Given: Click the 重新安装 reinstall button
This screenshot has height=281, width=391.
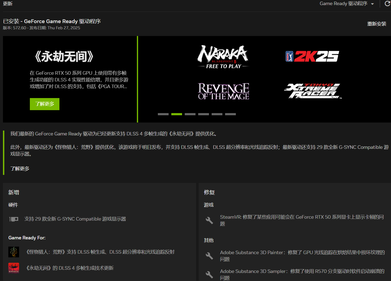Looking at the screenshot, I should [x=377, y=24].
